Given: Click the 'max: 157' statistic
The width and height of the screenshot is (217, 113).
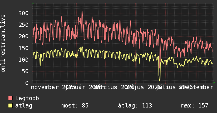Looking at the screenshot, I should pos(195,106).
